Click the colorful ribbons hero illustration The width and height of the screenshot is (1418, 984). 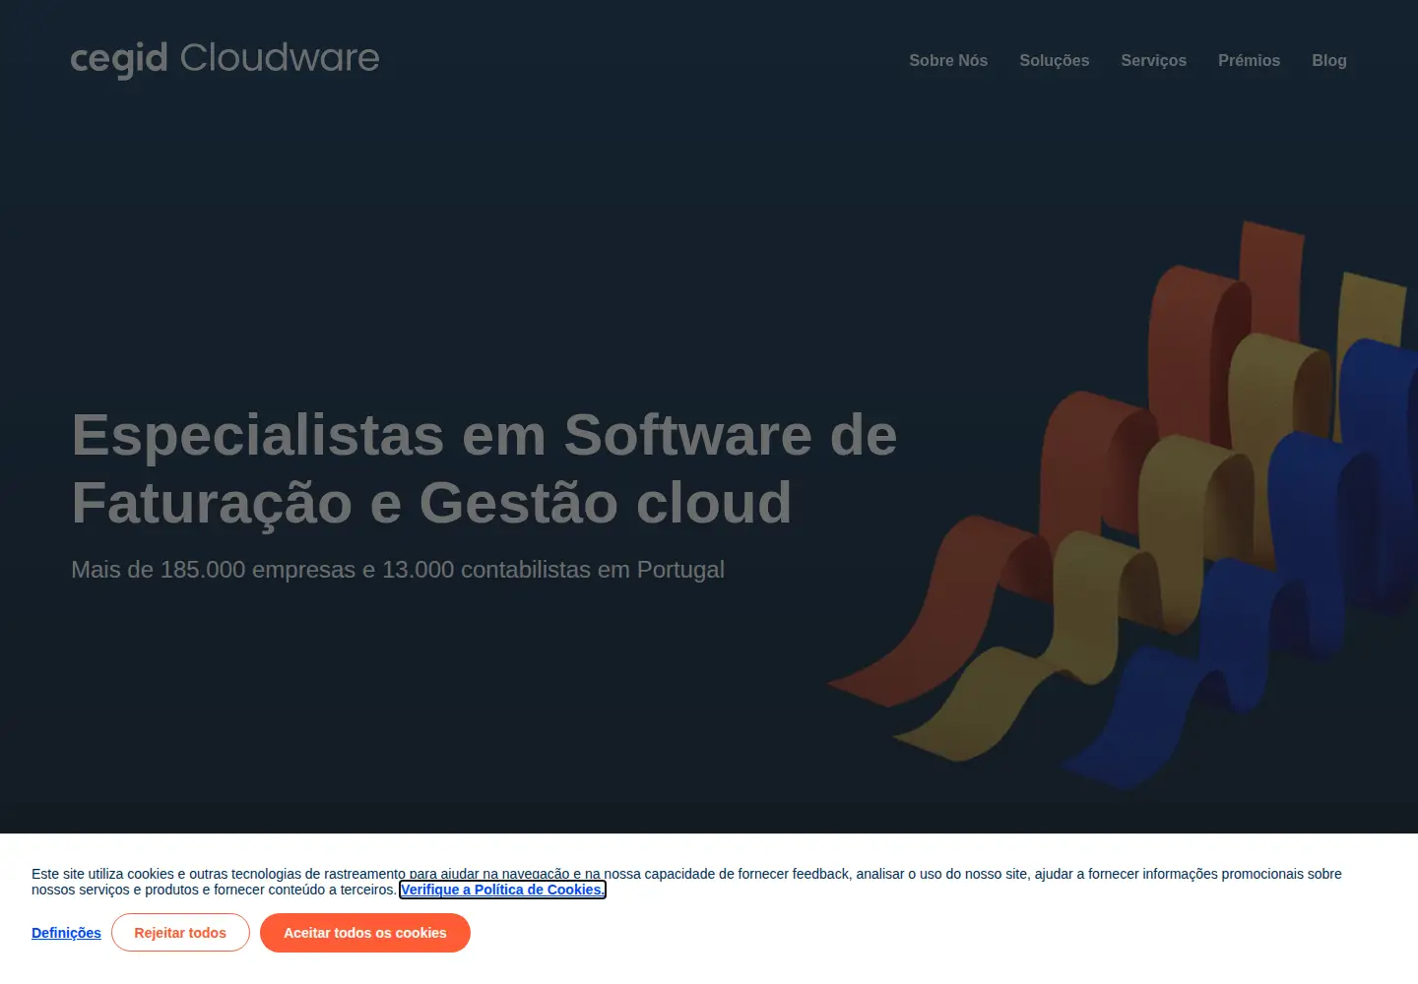[1123, 507]
